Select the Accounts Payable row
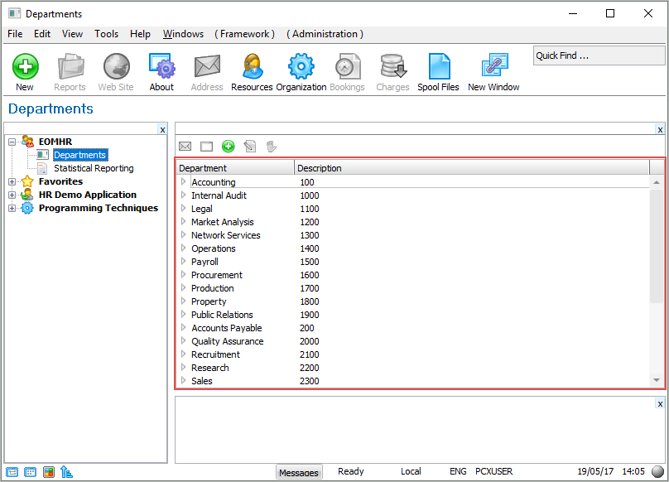The width and height of the screenshot is (669, 482). tap(413, 328)
